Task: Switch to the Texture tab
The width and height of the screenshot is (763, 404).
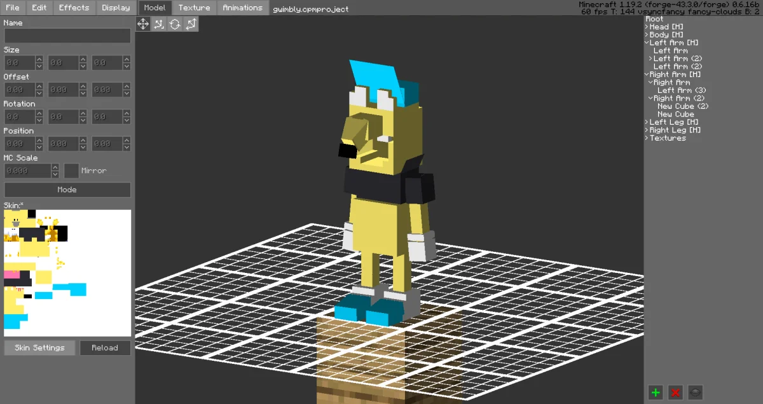Action: click(195, 8)
